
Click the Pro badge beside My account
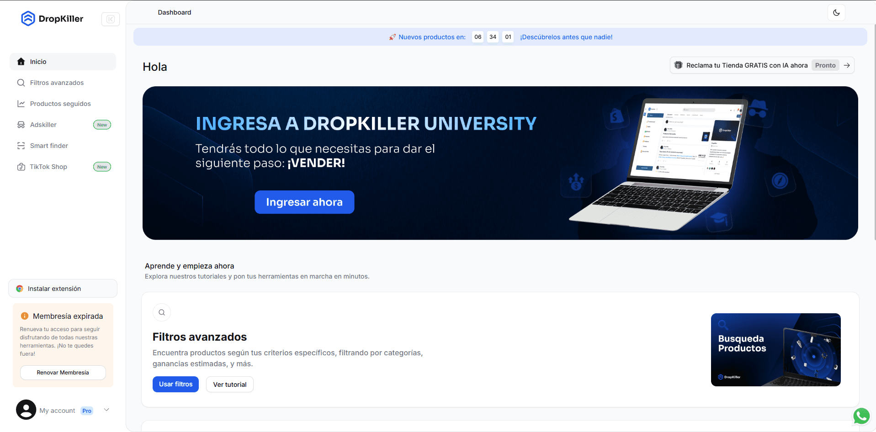(87, 411)
